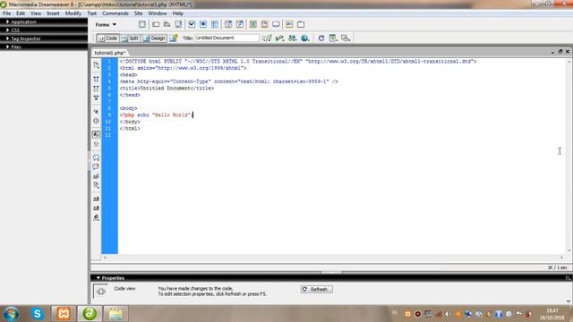Open the File Management icon menu
This screenshot has height=322, width=573.
point(293,38)
